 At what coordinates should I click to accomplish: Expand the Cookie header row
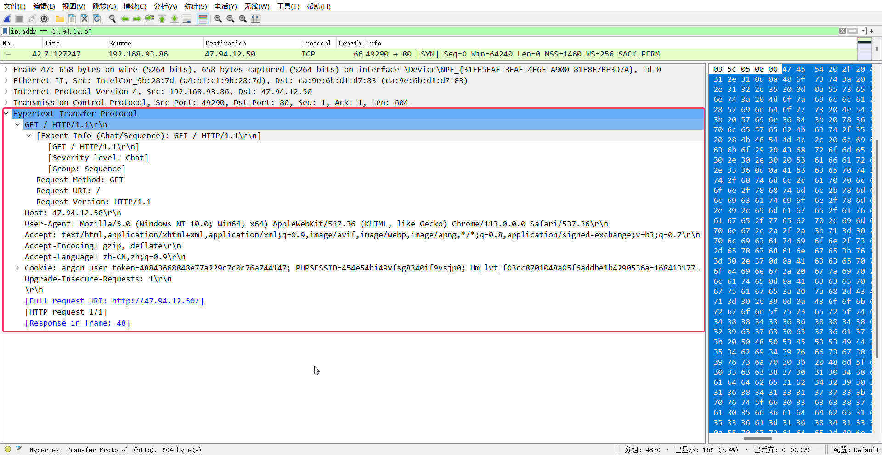17,268
